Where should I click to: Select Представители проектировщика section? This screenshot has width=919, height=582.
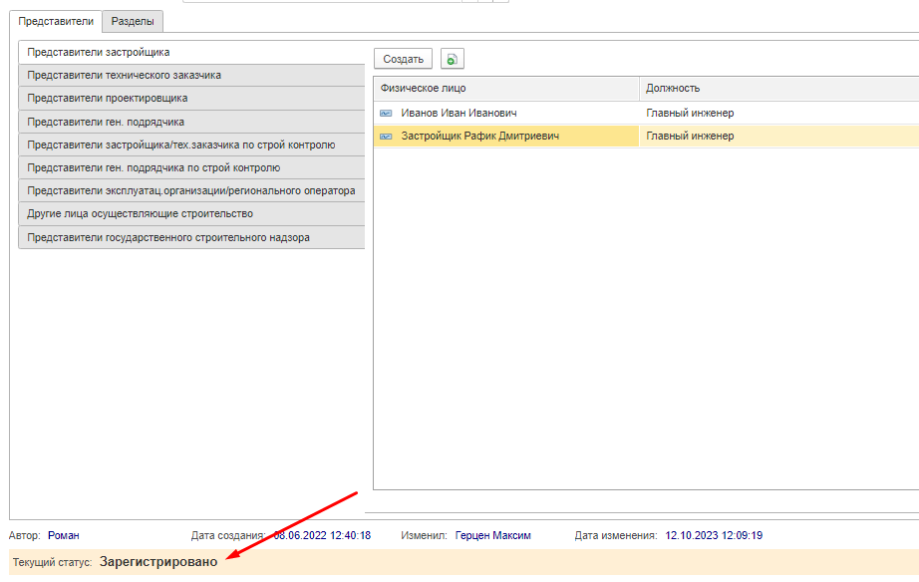coord(191,98)
